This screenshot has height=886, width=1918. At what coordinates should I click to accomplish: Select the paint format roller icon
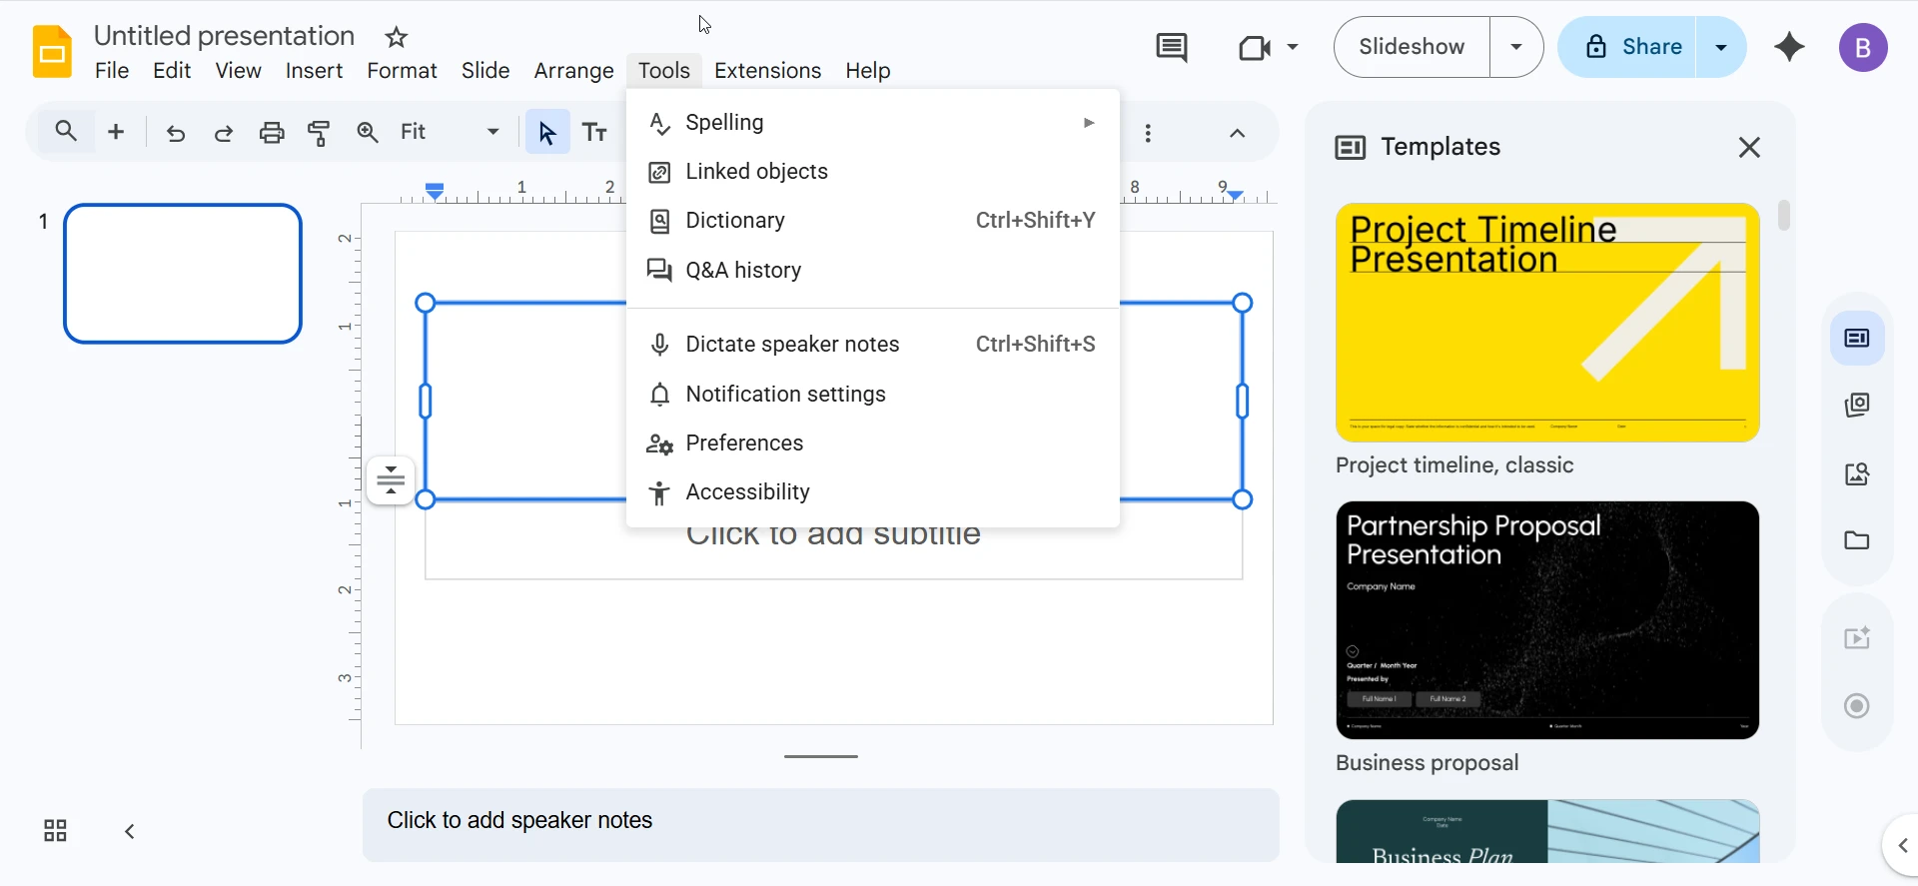[x=320, y=133]
